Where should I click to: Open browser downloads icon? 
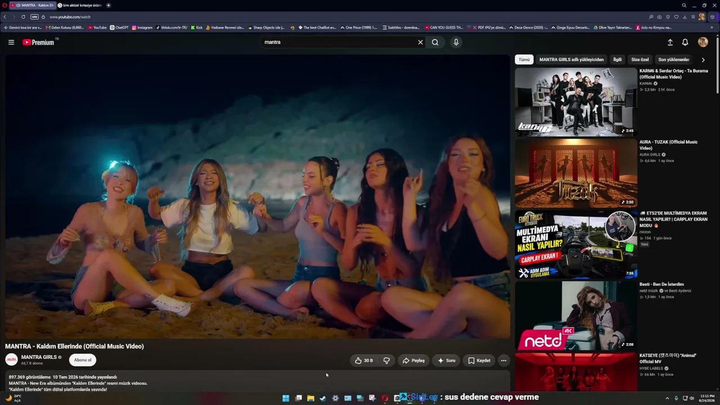[685, 17]
